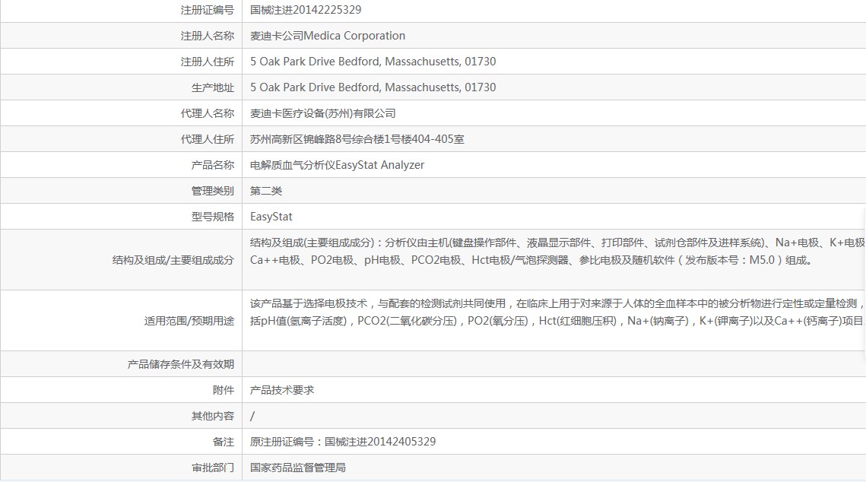Click the line starting 括pH值(氢离子活度)
The image size is (866, 482).
556,321
